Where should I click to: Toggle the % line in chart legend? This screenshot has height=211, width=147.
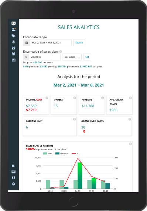[75, 154]
